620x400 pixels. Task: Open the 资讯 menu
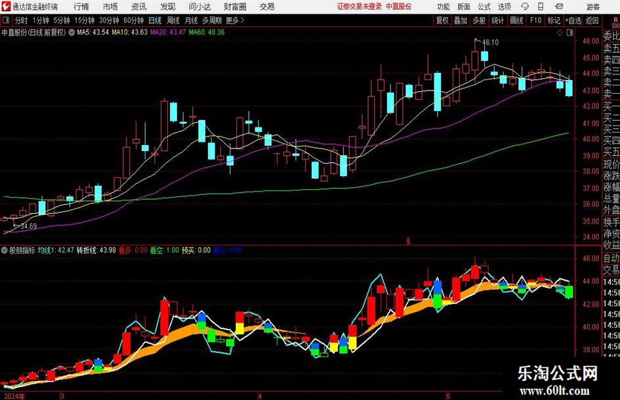(x=139, y=7)
